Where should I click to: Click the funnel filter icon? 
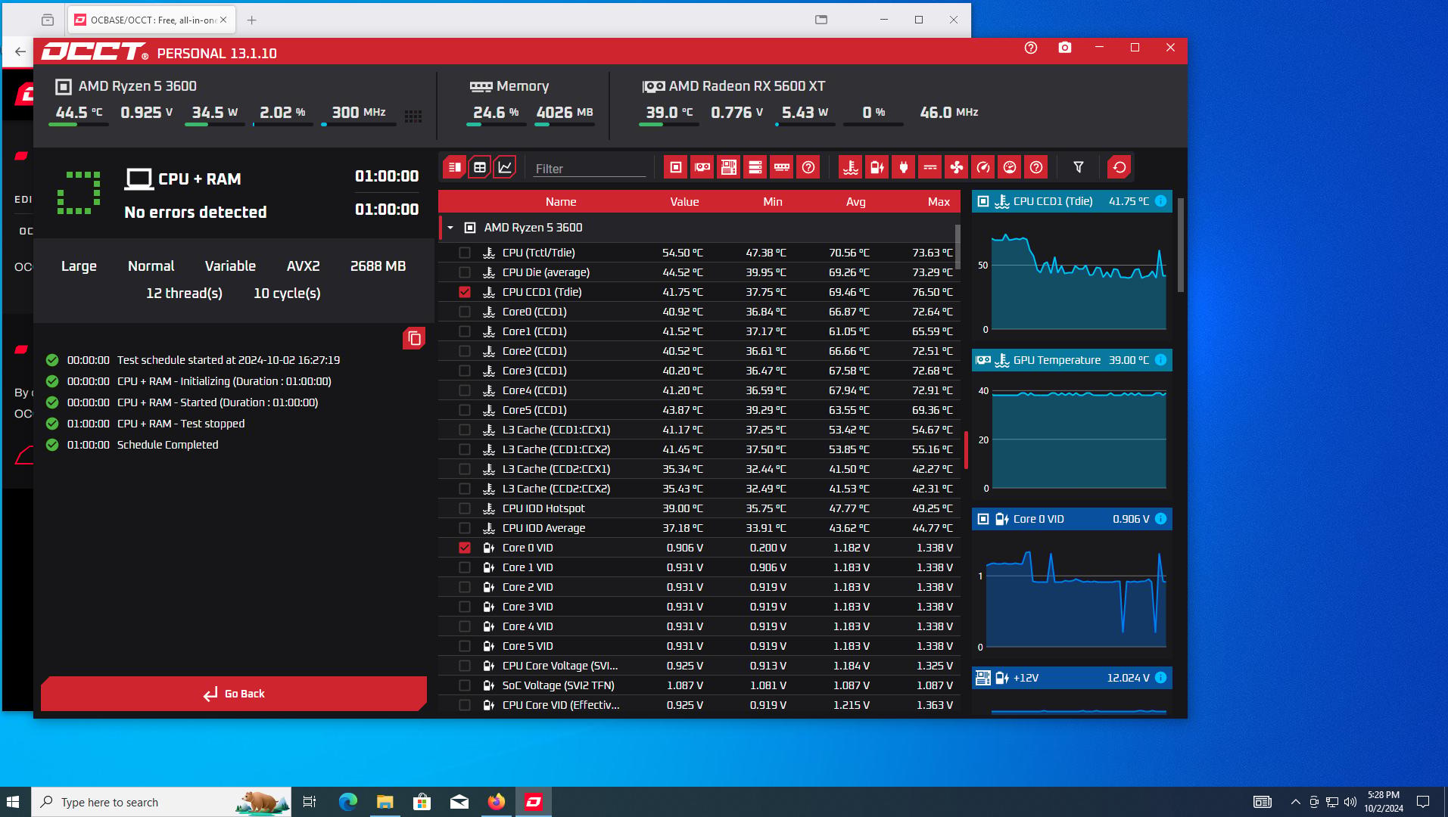click(x=1079, y=167)
